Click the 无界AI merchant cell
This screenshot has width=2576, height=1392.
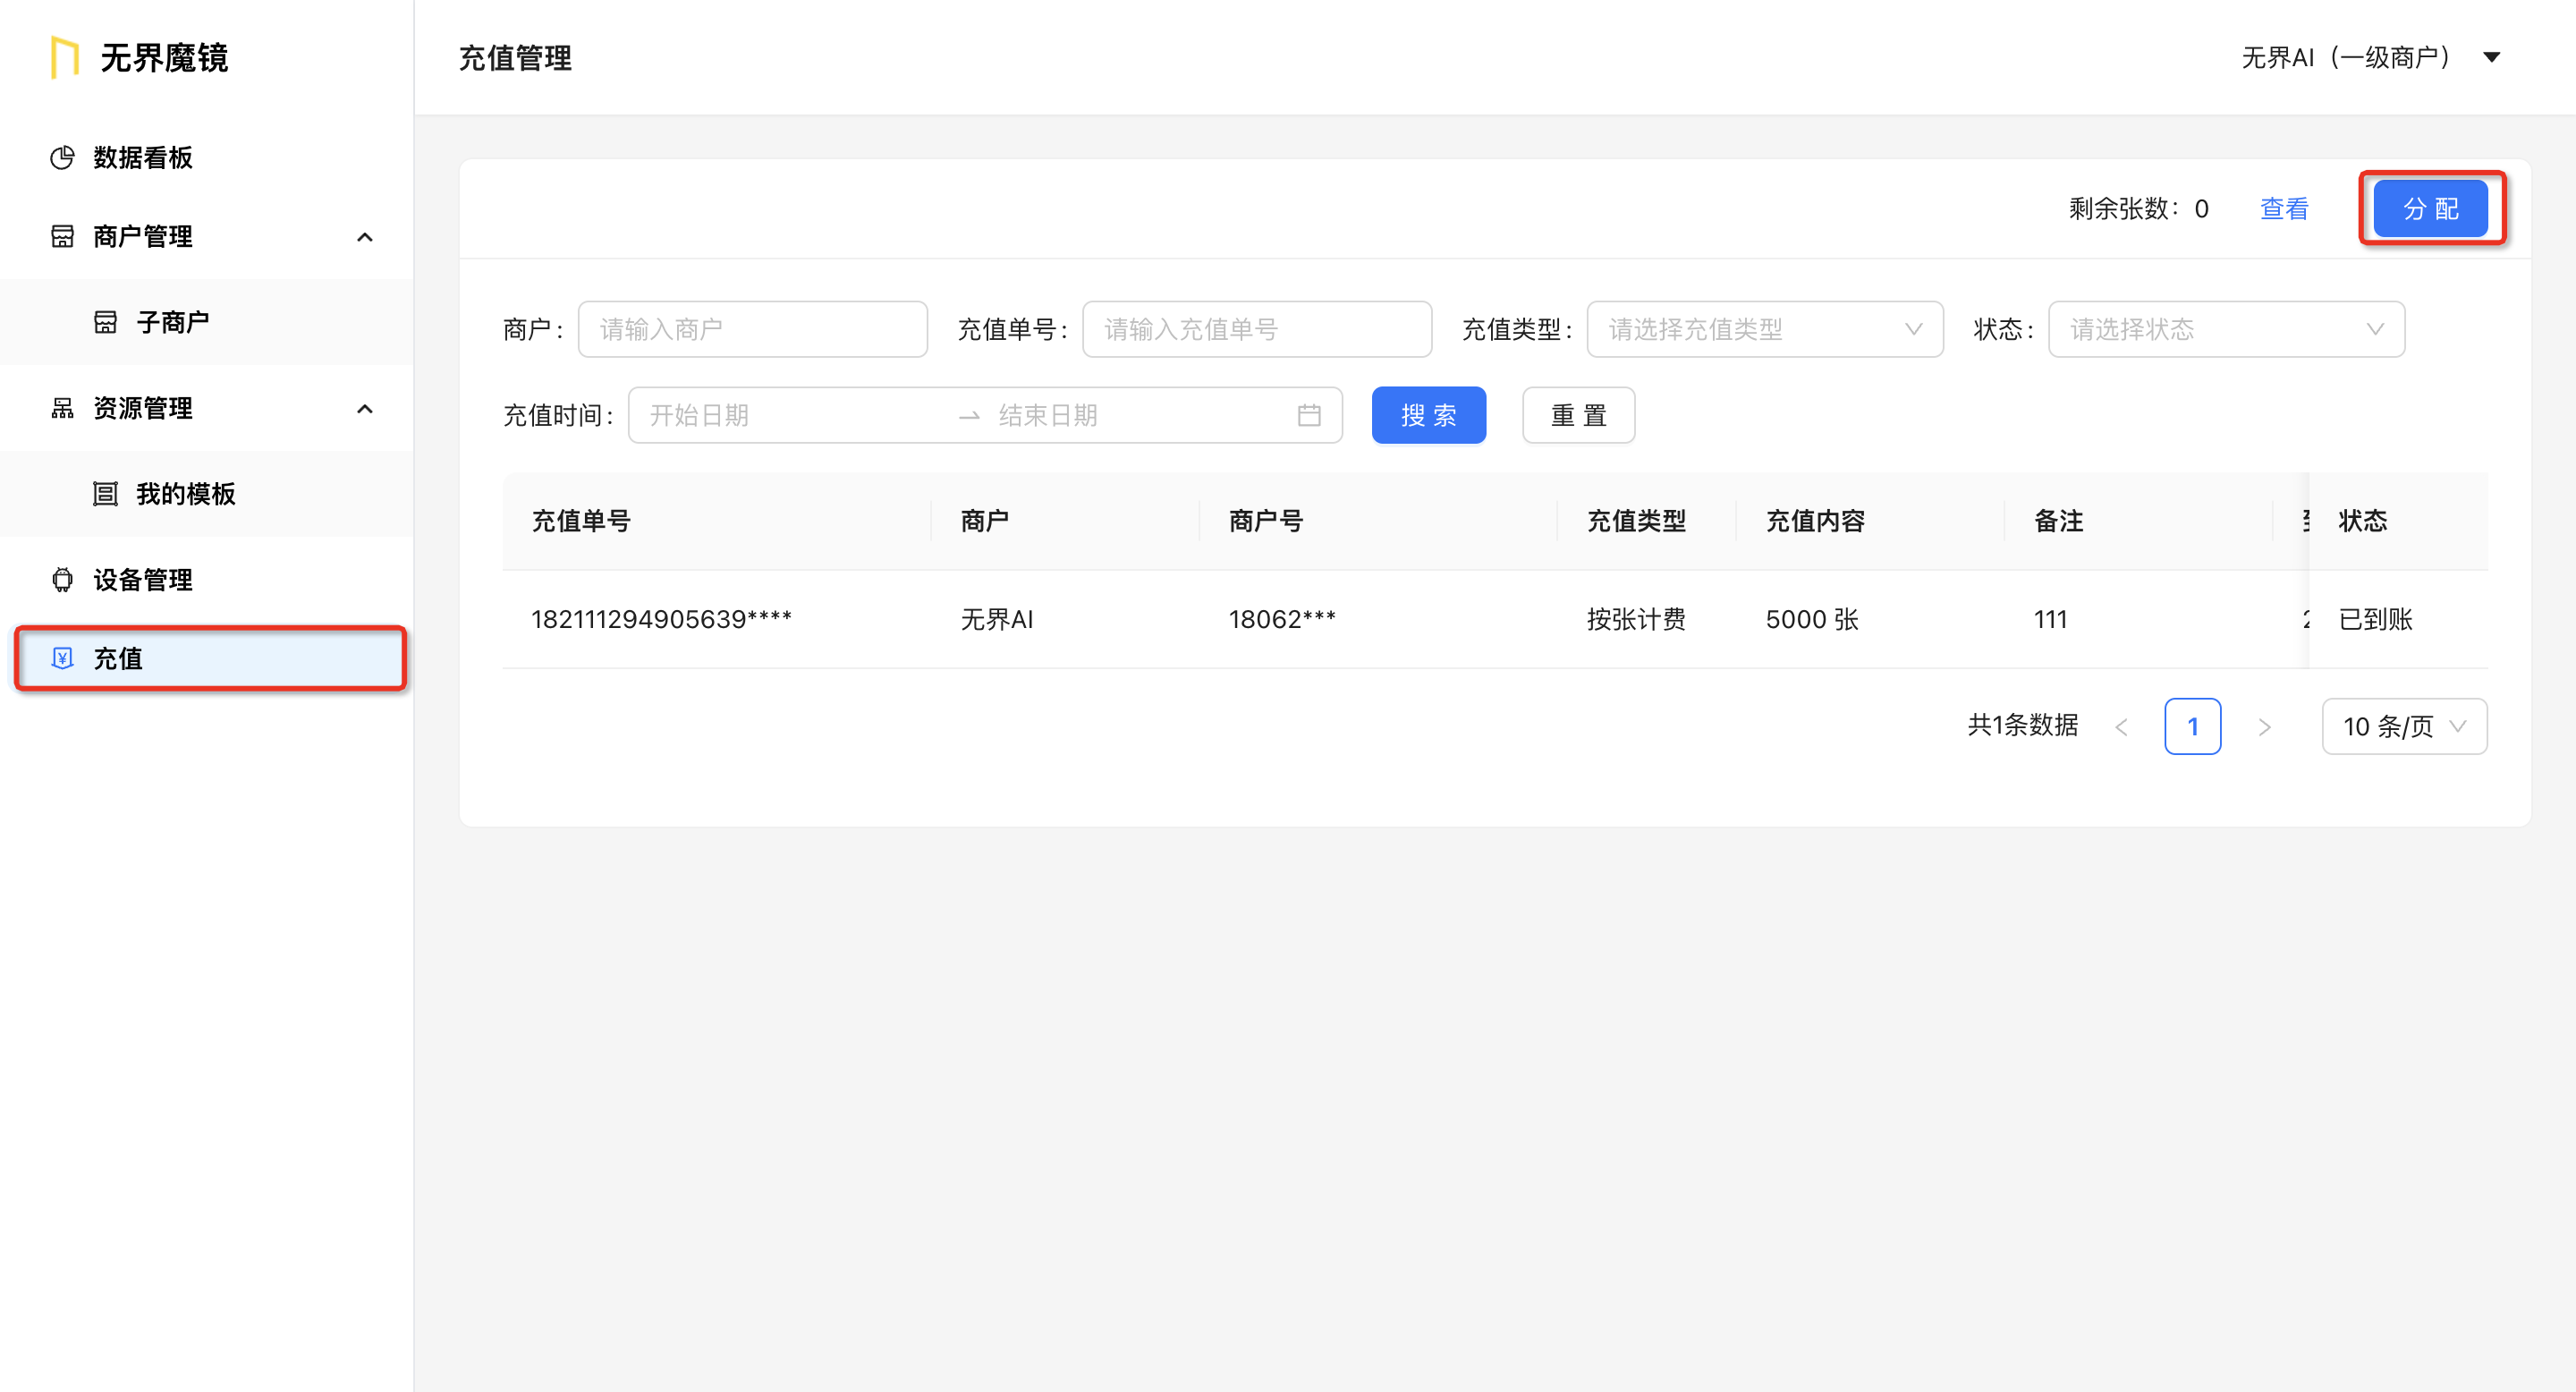click(997, 619)
